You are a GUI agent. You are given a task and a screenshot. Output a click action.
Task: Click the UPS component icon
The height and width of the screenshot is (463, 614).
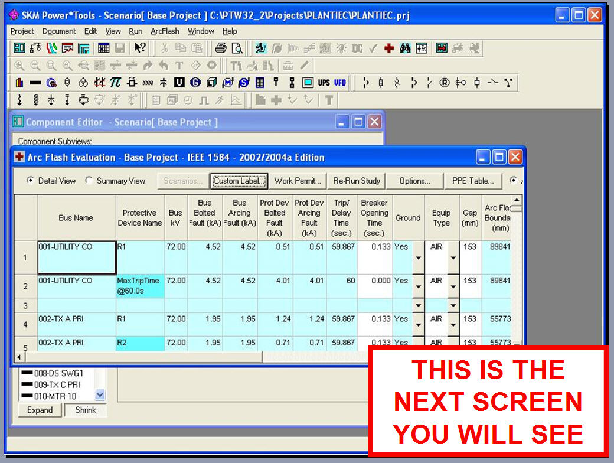(x=324, y=83)
